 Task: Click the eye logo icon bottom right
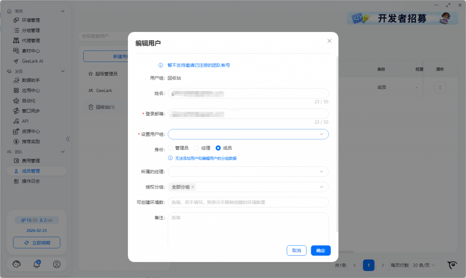click(452, 265)
